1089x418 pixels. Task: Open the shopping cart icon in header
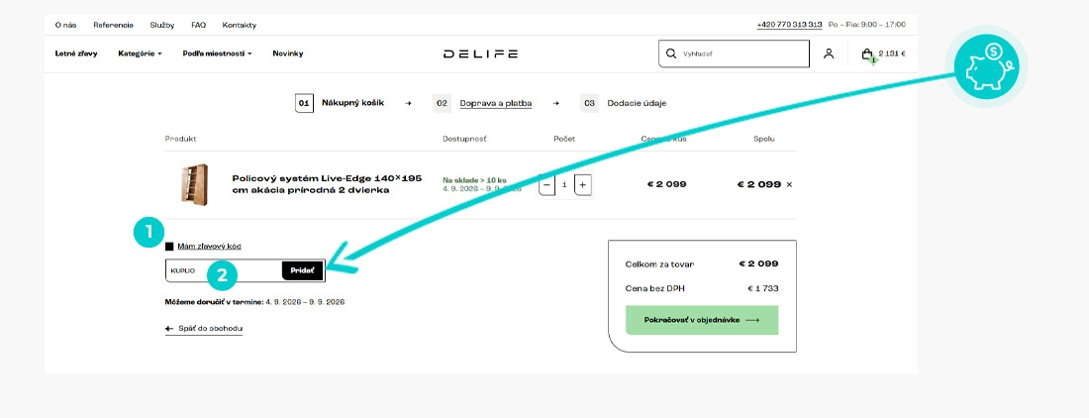[867, 54]
